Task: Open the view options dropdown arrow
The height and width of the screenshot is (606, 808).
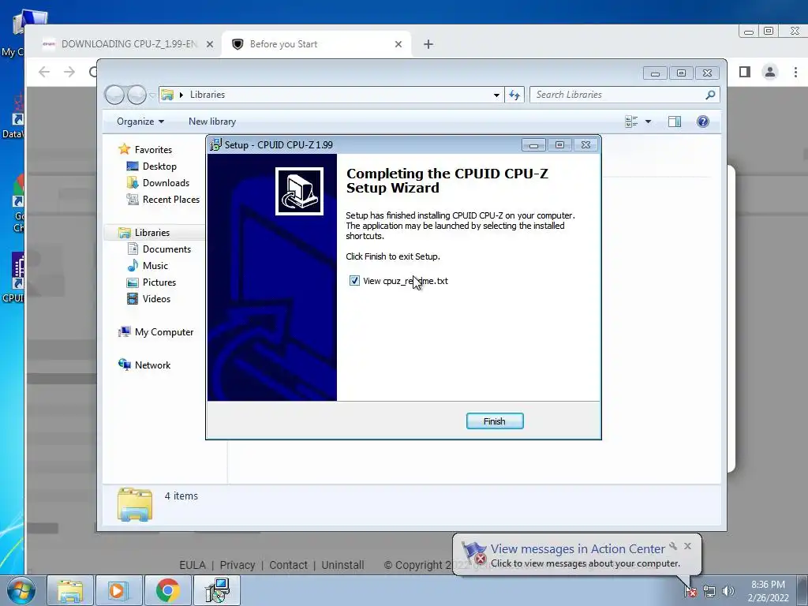Action: click(649, 122)
